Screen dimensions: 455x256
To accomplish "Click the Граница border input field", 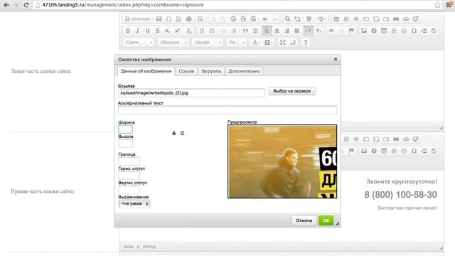I will coord(129,161).
